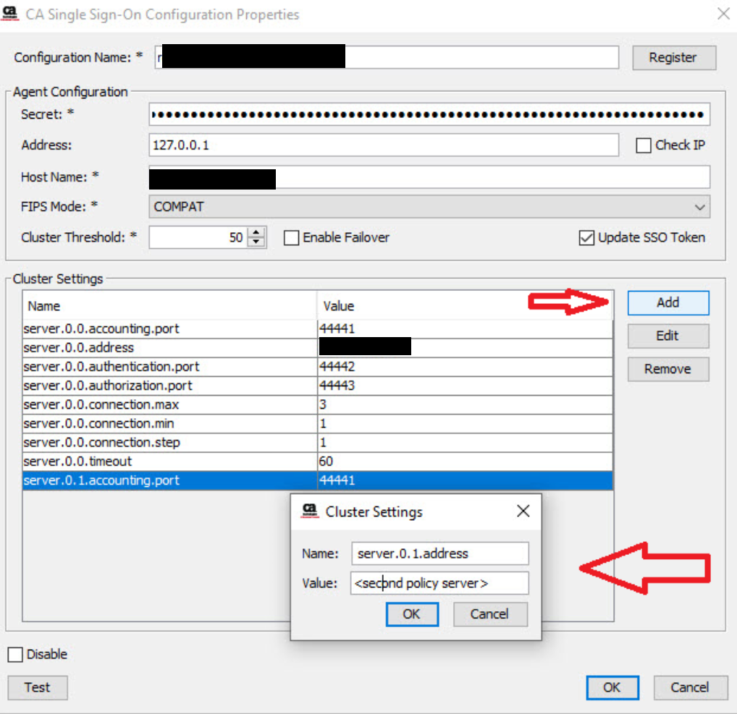Select row server.0.0.accounting.port
Viewport: 737px width, 714px height.
click(318, 329)
